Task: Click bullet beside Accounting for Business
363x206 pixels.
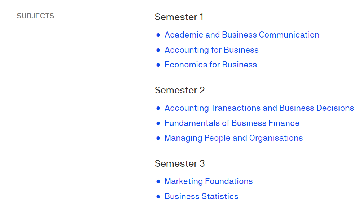Action: [x=158, y=50]
